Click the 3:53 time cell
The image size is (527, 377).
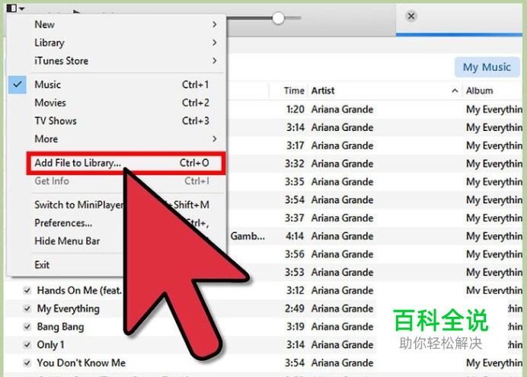295,272
